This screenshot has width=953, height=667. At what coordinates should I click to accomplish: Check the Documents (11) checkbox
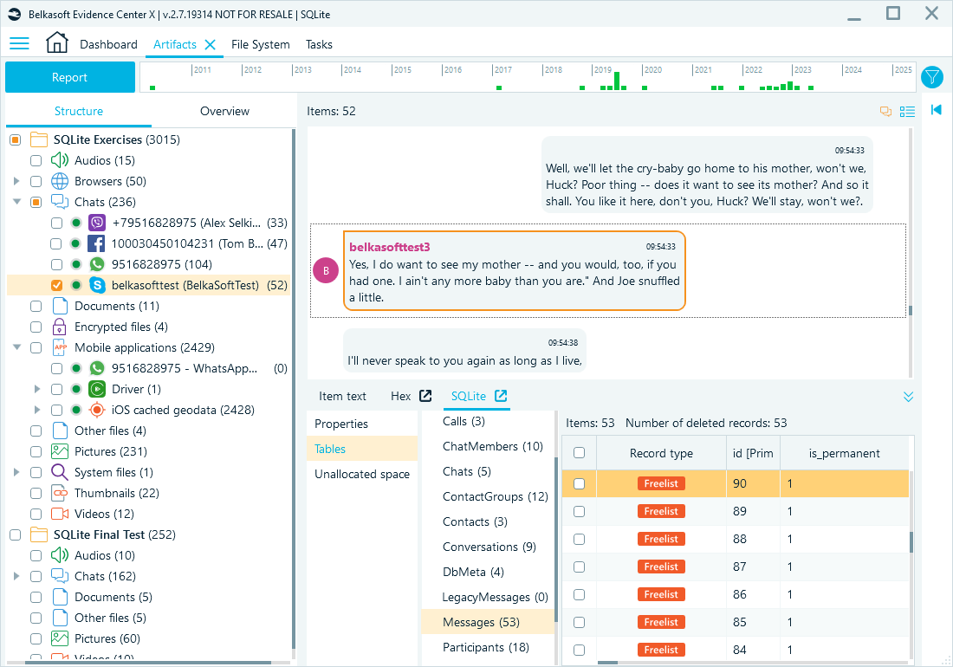36,306
